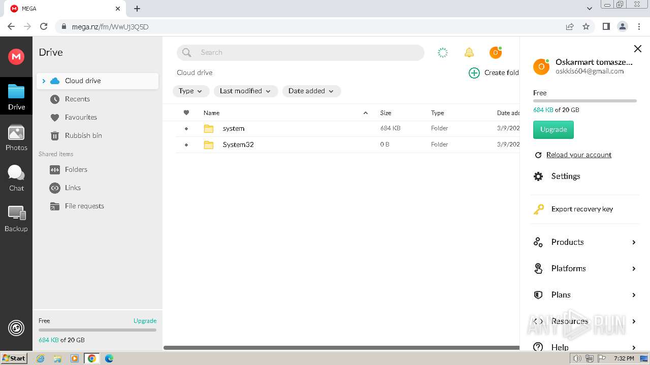Open Settings from account panel
The image size is (650, 365).
point(566,176)
